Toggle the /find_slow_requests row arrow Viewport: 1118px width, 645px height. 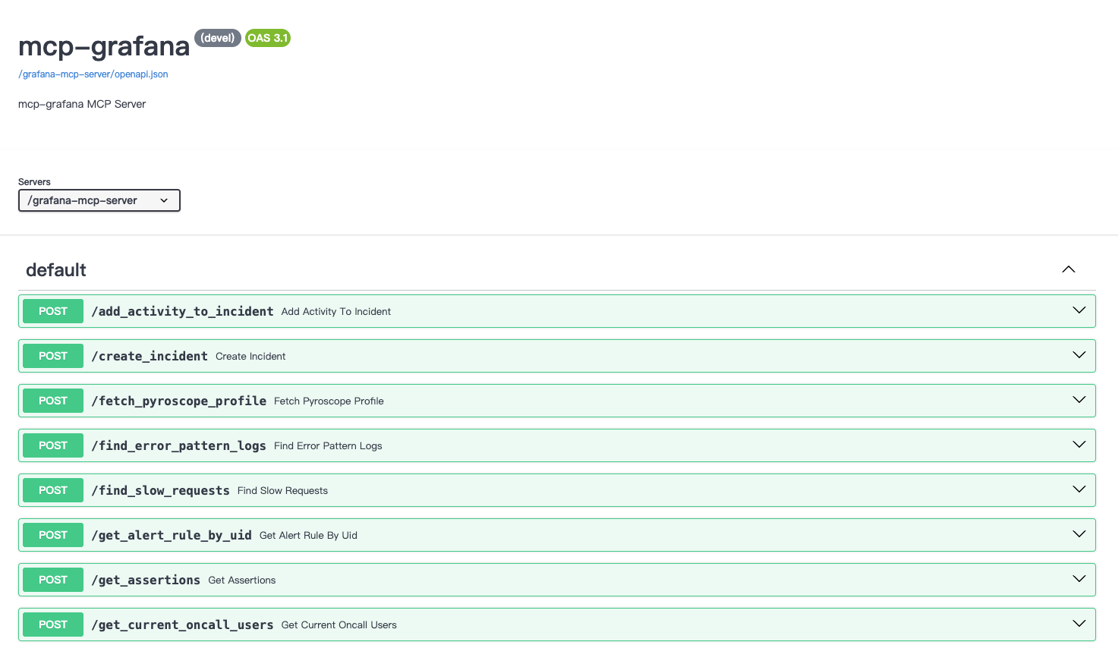point(1079,489)
